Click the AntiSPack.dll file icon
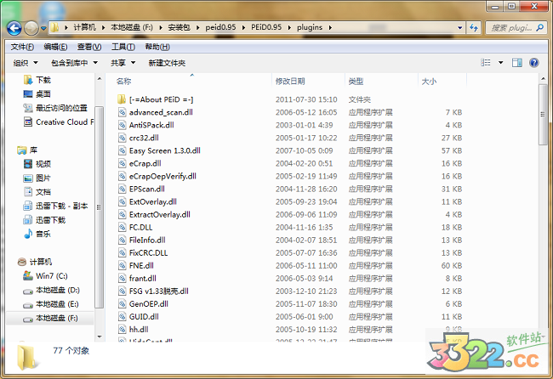 pos(122,125)
